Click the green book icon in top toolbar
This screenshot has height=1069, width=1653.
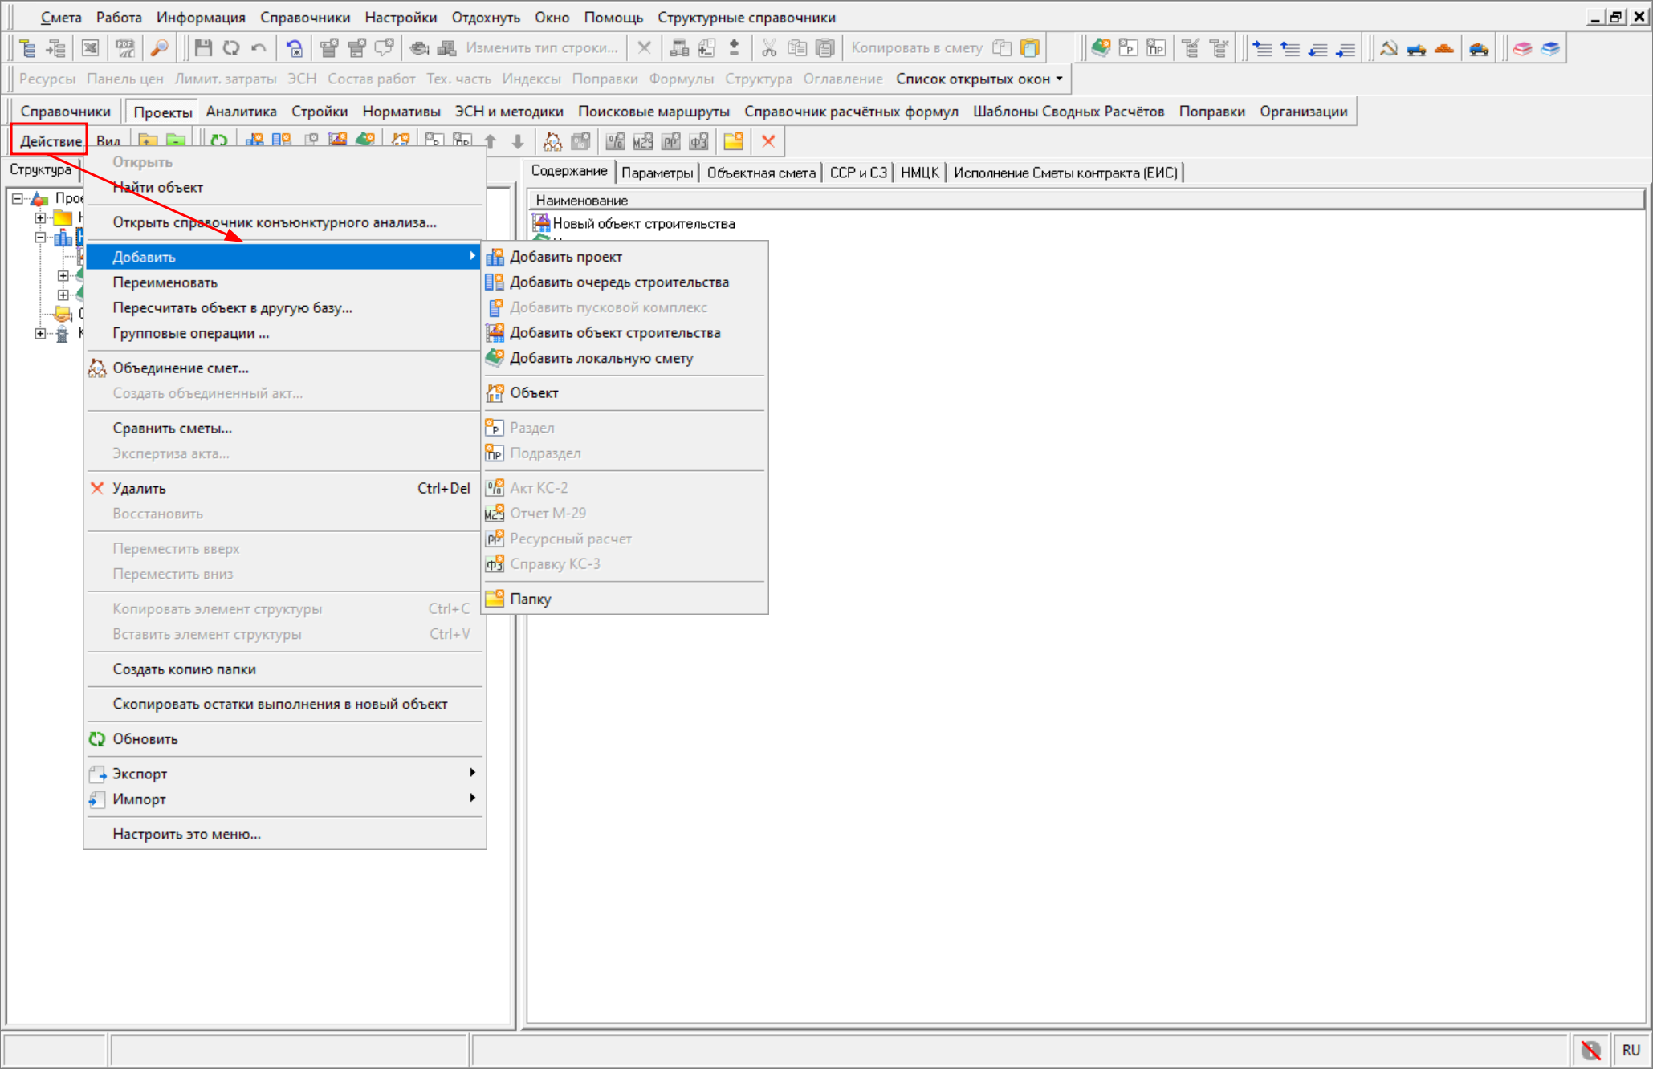click(1101, 48)
